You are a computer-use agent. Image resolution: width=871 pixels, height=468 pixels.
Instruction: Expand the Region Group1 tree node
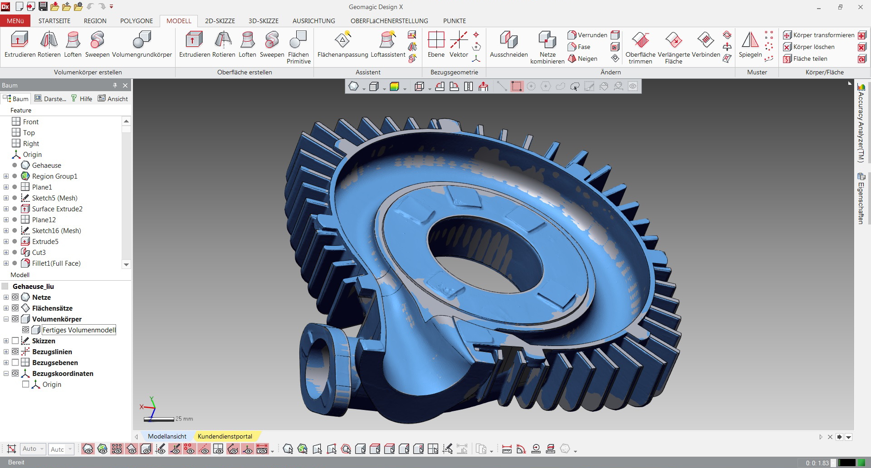coord(5,176)
